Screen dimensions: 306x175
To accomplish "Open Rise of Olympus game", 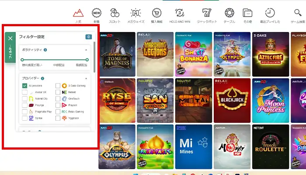I will tap(117, 147).
